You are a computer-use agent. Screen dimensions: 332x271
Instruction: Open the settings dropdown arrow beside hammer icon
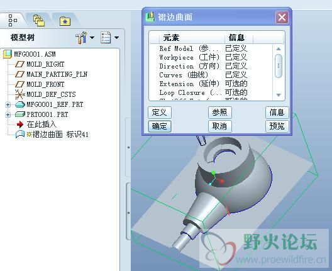coord(92,38)
